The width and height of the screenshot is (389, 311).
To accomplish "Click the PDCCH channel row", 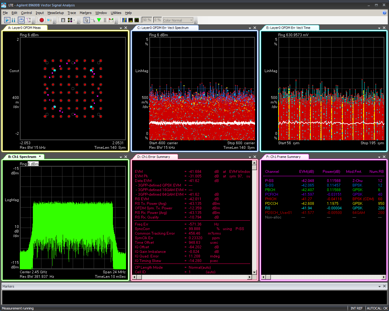I will 324,204.
